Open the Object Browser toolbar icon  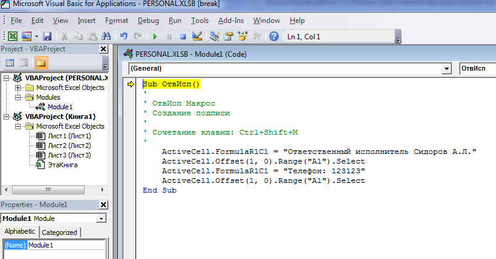coord(243,36)
